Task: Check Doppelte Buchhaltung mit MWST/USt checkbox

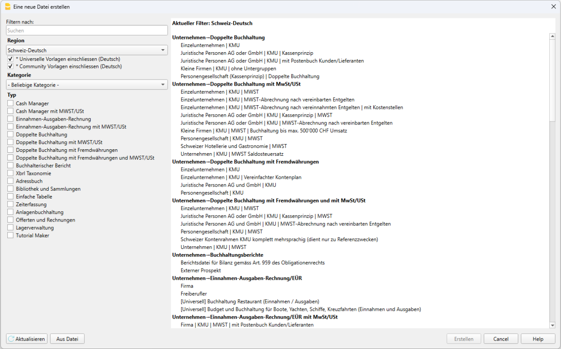Action: click(x=10, y=142)
